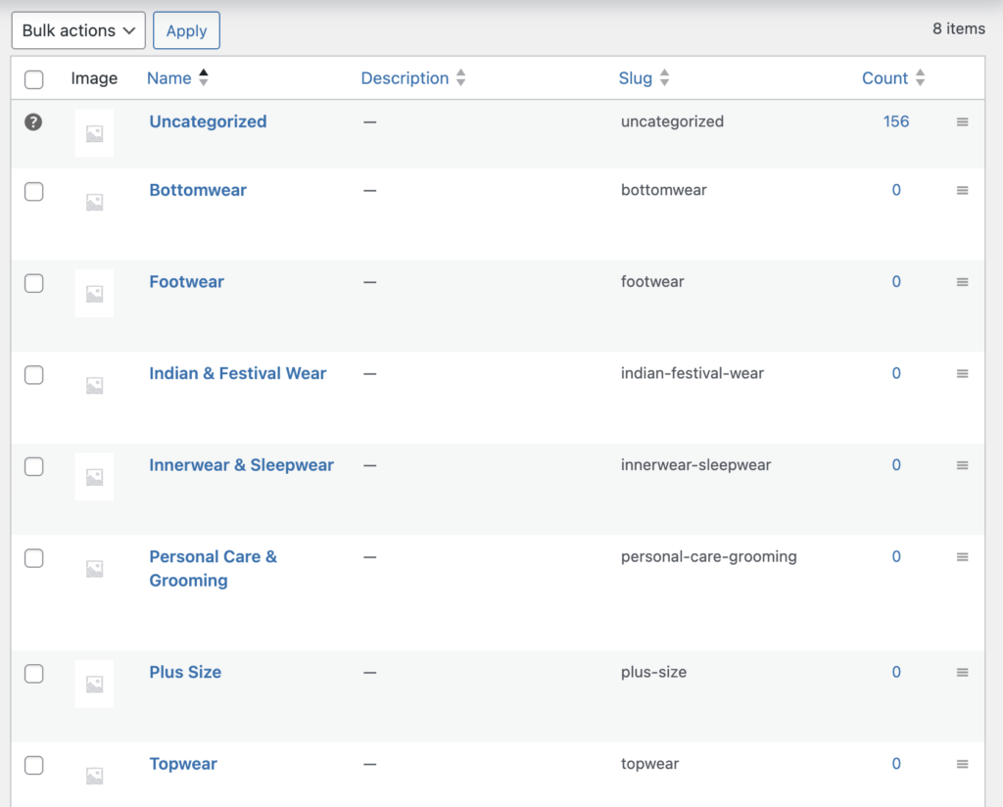Click the Topwear product count 0
Image resolution: width=1003 pixels, height=807 pixels.
click(896, 764)
